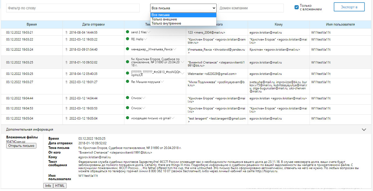Screen dimensions: 373x191
Task: Focus the 'Фильтр по слову' input field
Action: 73,8
